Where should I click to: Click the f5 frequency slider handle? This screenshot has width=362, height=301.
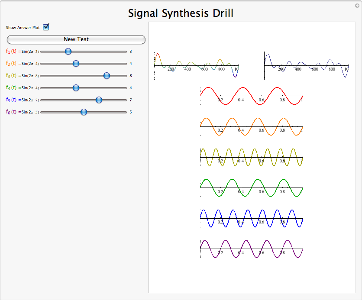[x=99, y=100]
